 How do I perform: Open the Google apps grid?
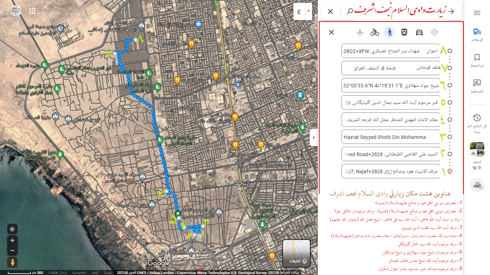click(x=32, y=11)
